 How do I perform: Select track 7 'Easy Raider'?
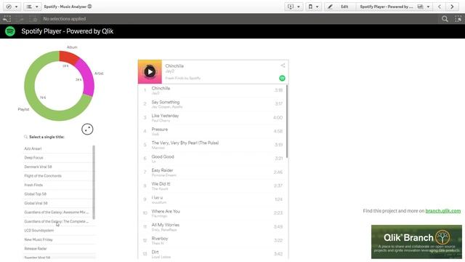coord(212,172)
